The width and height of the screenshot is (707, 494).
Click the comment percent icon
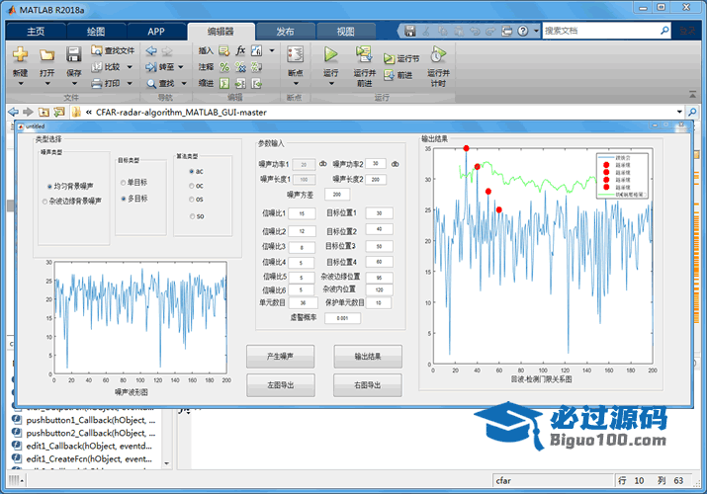pos(224,67)
